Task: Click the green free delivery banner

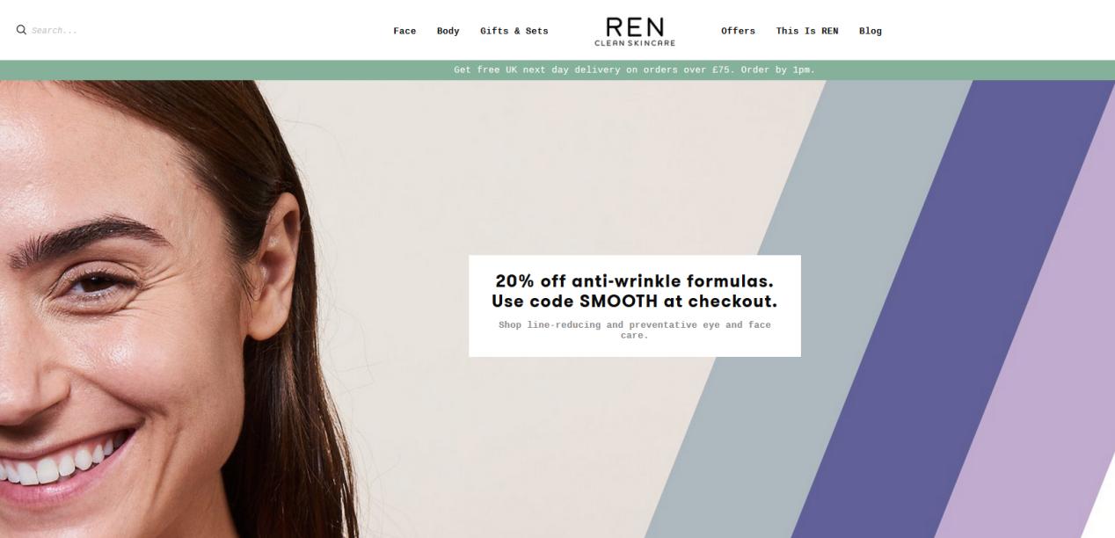Action: pos(557,70)
